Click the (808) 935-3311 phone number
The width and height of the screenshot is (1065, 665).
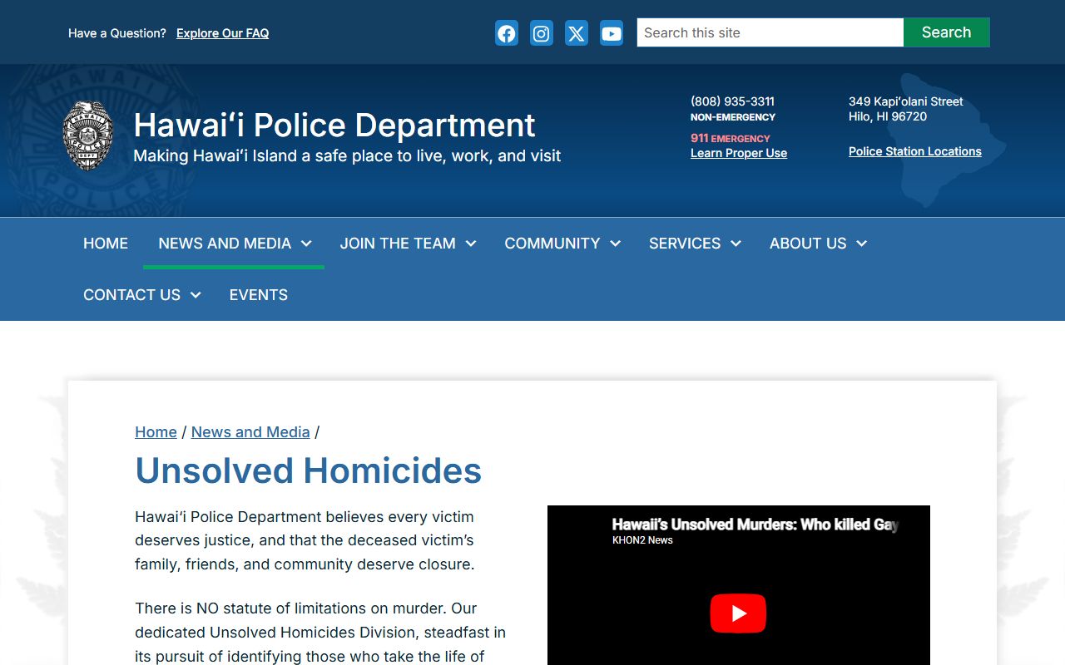pyautogui.click(x=732, y=101)
